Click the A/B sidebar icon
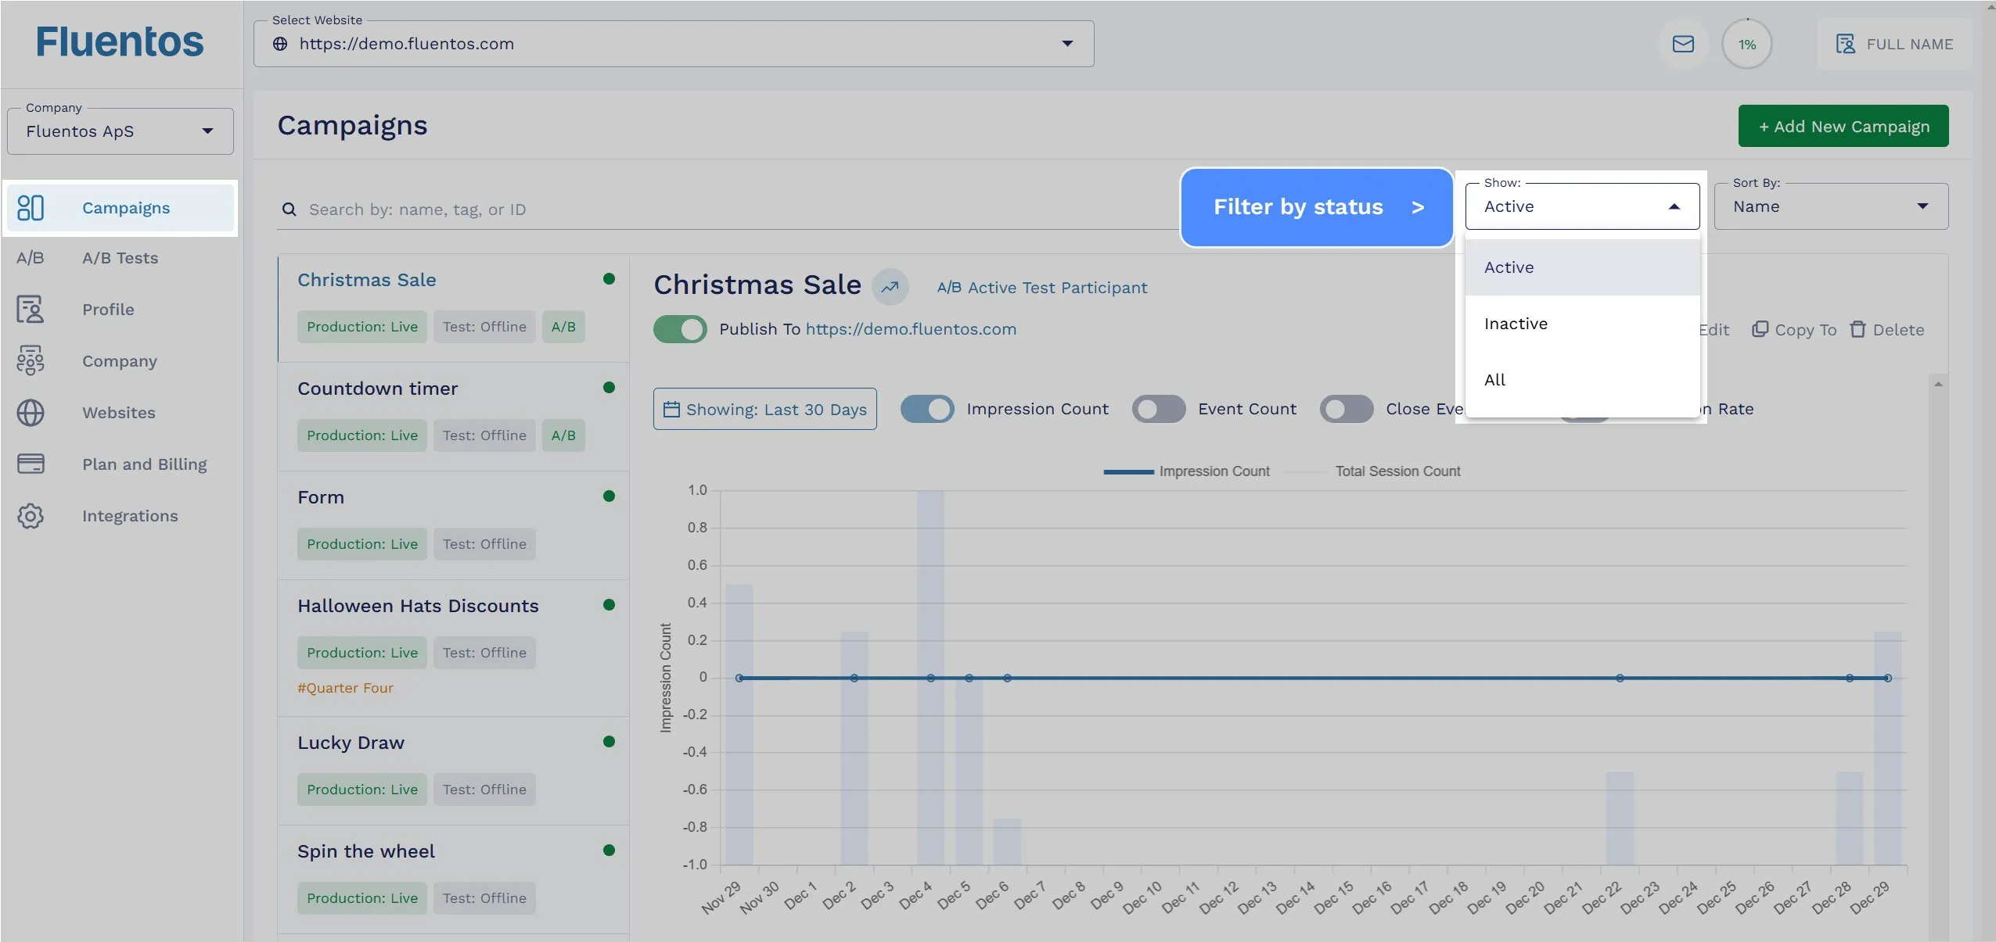Screen dimensions: 1996x942 click(x=31, y=258)
